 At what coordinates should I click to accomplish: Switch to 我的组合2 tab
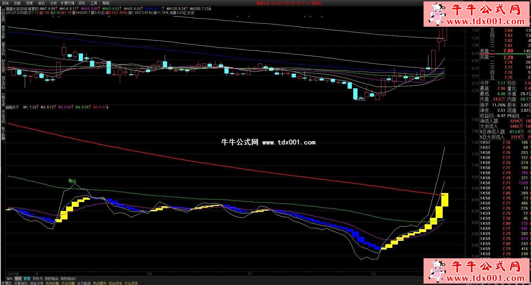[x=68, y=279]
